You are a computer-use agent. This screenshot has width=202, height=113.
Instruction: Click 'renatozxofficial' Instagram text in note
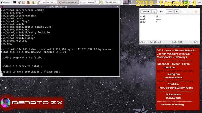(173, 78)
